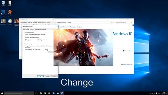Select the Background services radio button

(38, 40)
